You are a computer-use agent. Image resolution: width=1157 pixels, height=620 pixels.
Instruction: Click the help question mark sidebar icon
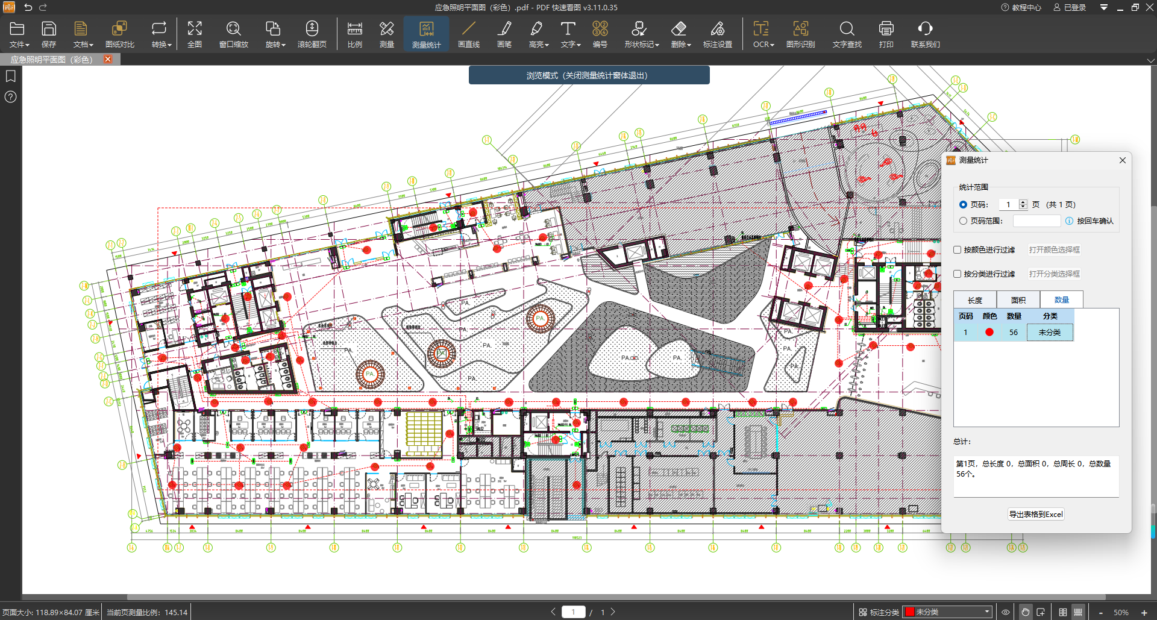[x=11, y=97]
